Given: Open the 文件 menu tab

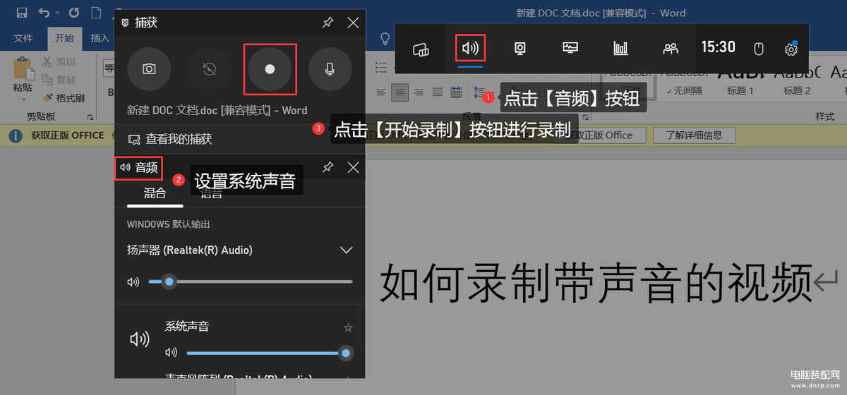Looking at the screenshot, I should click(23, 37).
